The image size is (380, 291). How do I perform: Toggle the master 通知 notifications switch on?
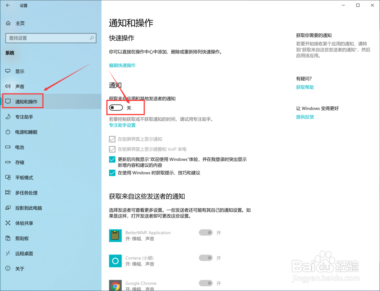click(x=116, y=108)
